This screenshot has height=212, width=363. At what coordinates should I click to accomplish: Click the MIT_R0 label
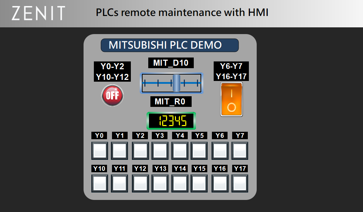(171, 102)
